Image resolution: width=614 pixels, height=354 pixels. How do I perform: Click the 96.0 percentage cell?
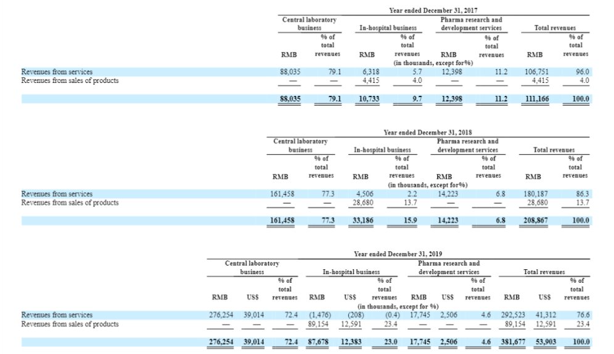[582, 72]
